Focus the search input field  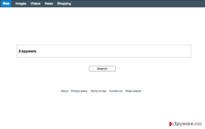pos(104,51)
